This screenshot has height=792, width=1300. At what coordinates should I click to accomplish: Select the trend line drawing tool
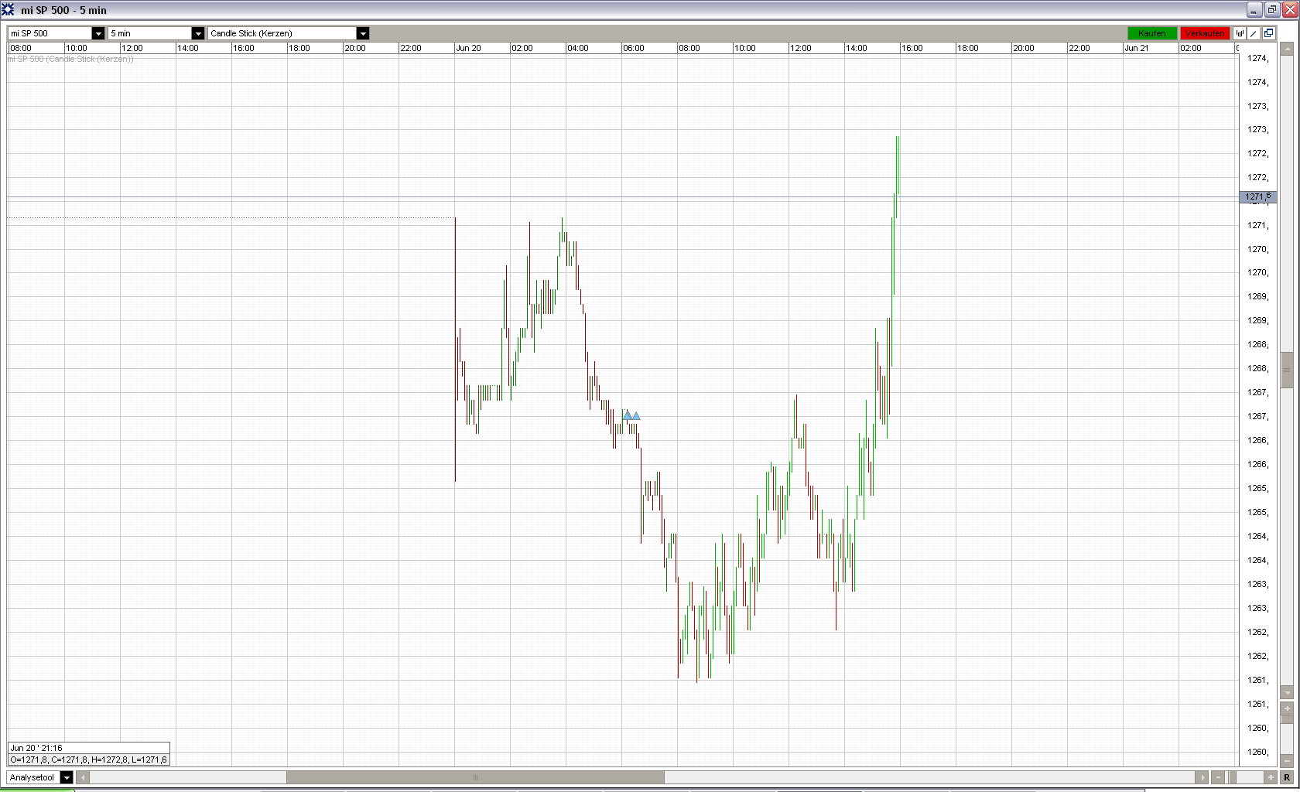tap(1254, 33)
